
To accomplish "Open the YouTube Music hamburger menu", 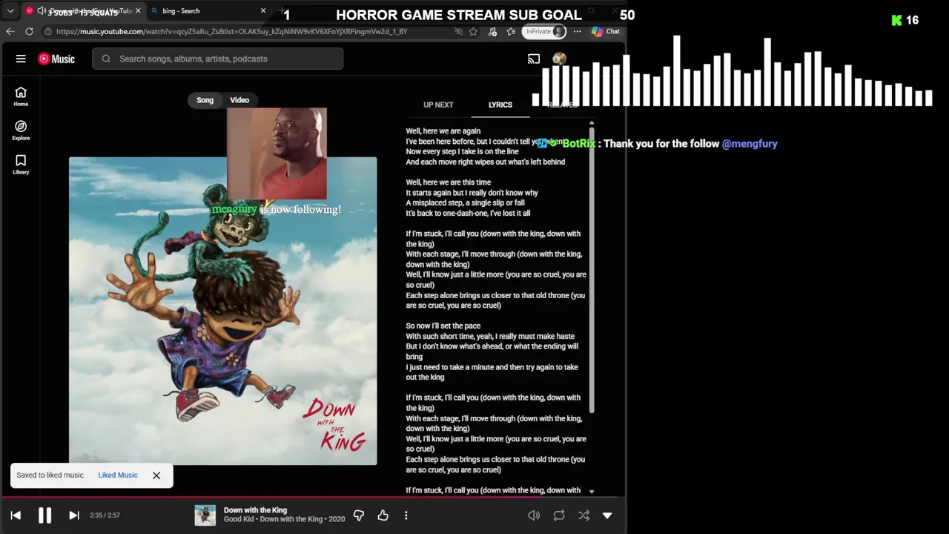I will (x=21, y=59).
